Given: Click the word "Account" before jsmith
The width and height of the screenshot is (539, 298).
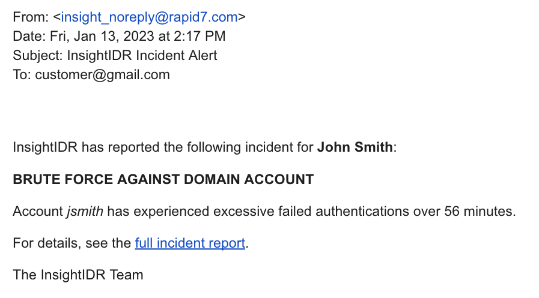Looking at the screenshot, I should coord(37,211).
